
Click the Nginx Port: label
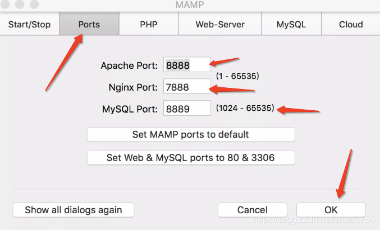click(133, 87)
